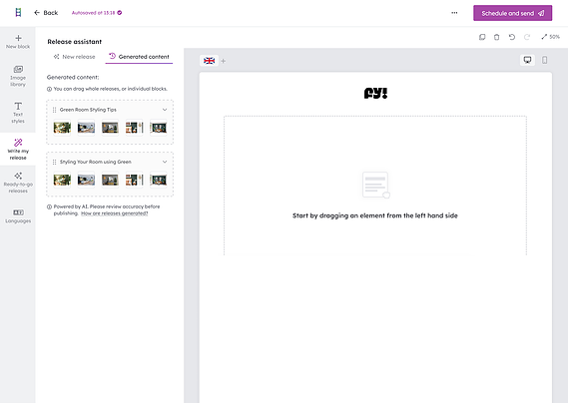Select the UK flag language
The height and width of the screenshot is (403, 568).
pos(209,61)
